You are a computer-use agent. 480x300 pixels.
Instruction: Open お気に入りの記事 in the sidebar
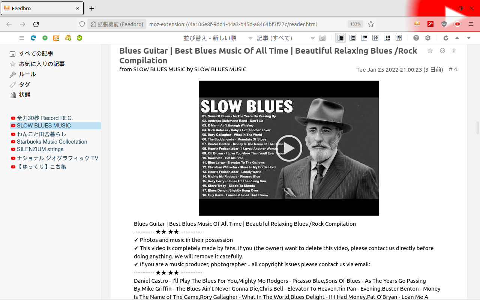click(x=42, y=64)
